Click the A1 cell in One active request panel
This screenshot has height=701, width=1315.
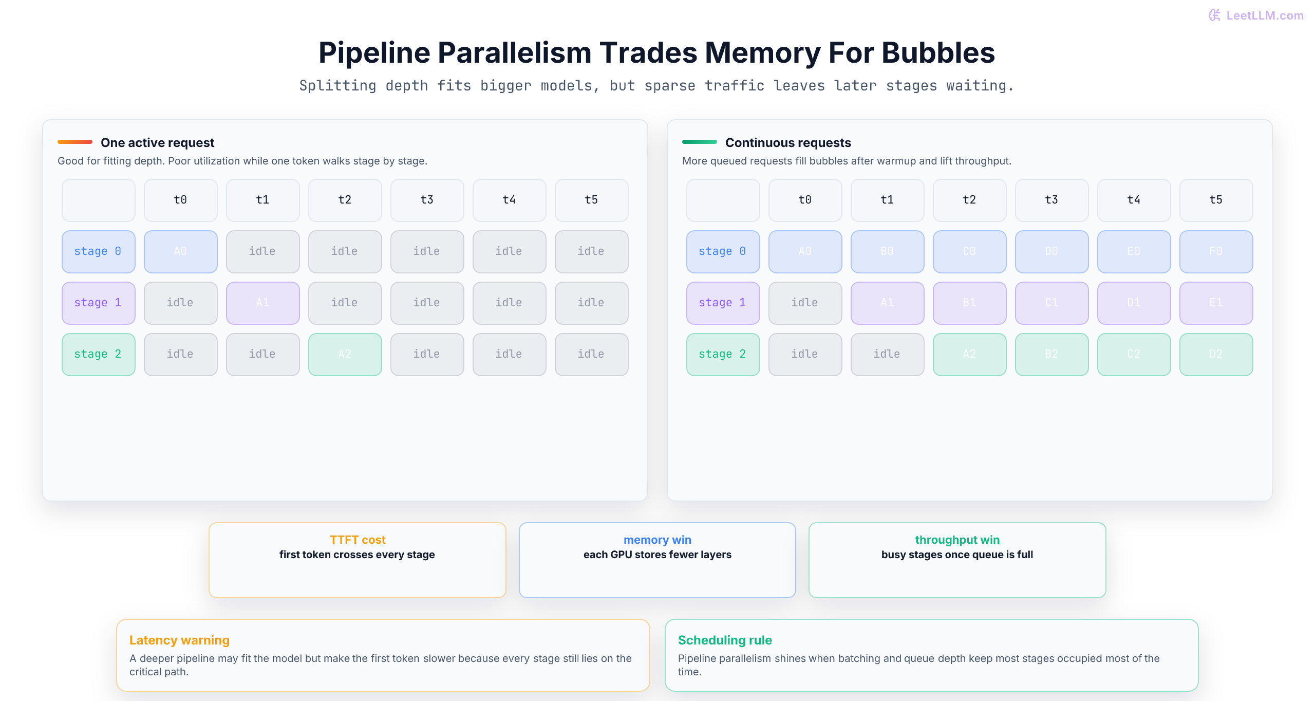coord(263,303)
